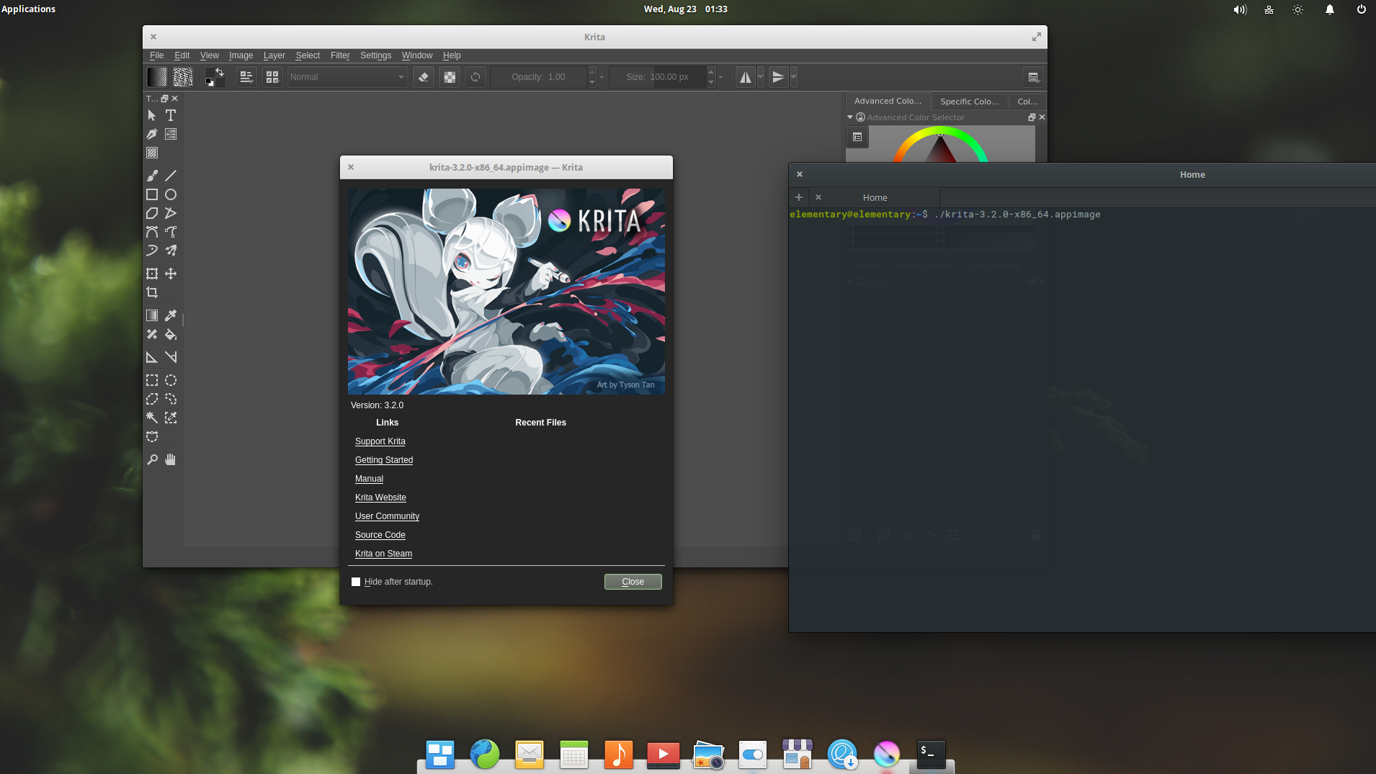
Task: Select the Contiguous Selection magic wand tool
Action: (152, 418)
